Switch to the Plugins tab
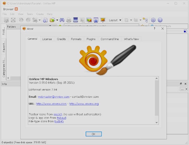189x145 pixels. click(91, 39)
